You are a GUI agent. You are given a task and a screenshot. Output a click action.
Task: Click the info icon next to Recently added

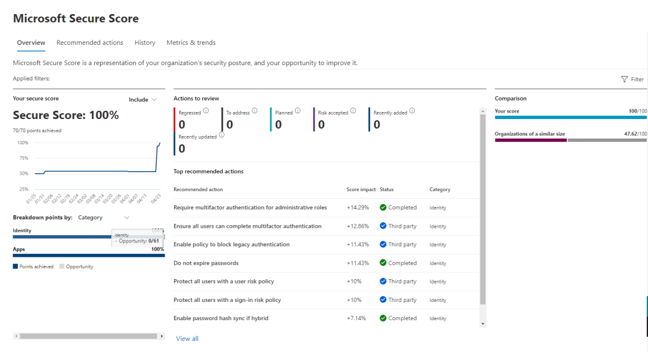412,111
